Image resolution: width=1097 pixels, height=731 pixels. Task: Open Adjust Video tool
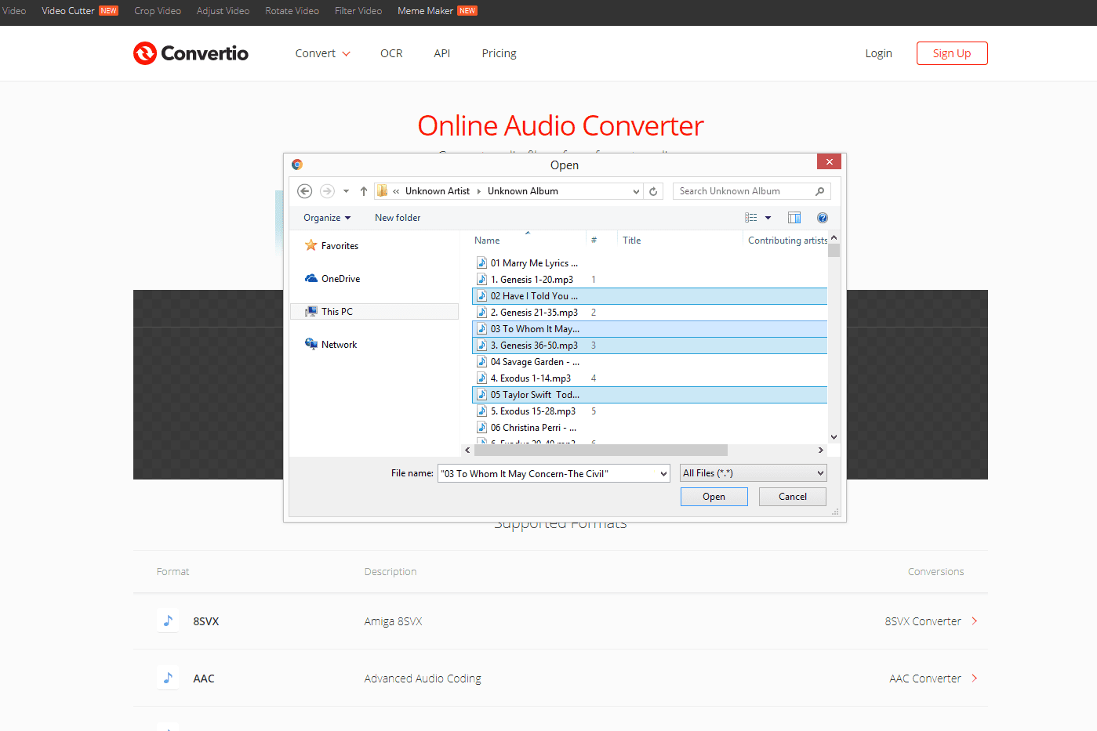(223, 11)
